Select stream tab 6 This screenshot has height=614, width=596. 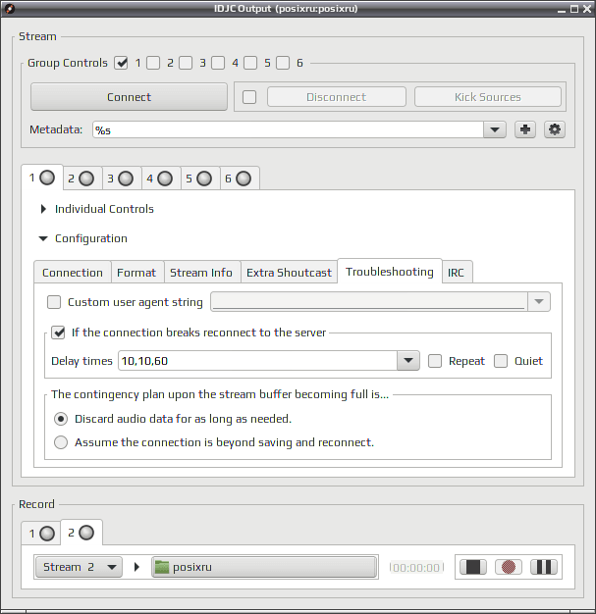coord(238,179)
